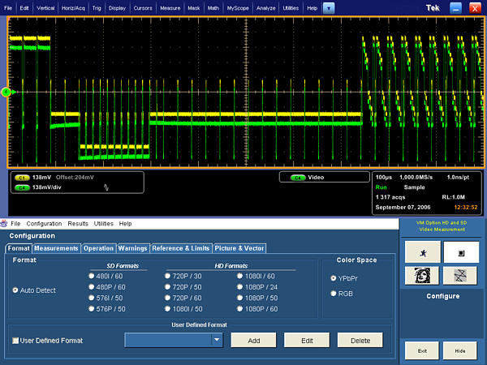Click the VM application icon beside File menu
The width and height of the screenshot is (487, 365).
click(x=4, y=223)
